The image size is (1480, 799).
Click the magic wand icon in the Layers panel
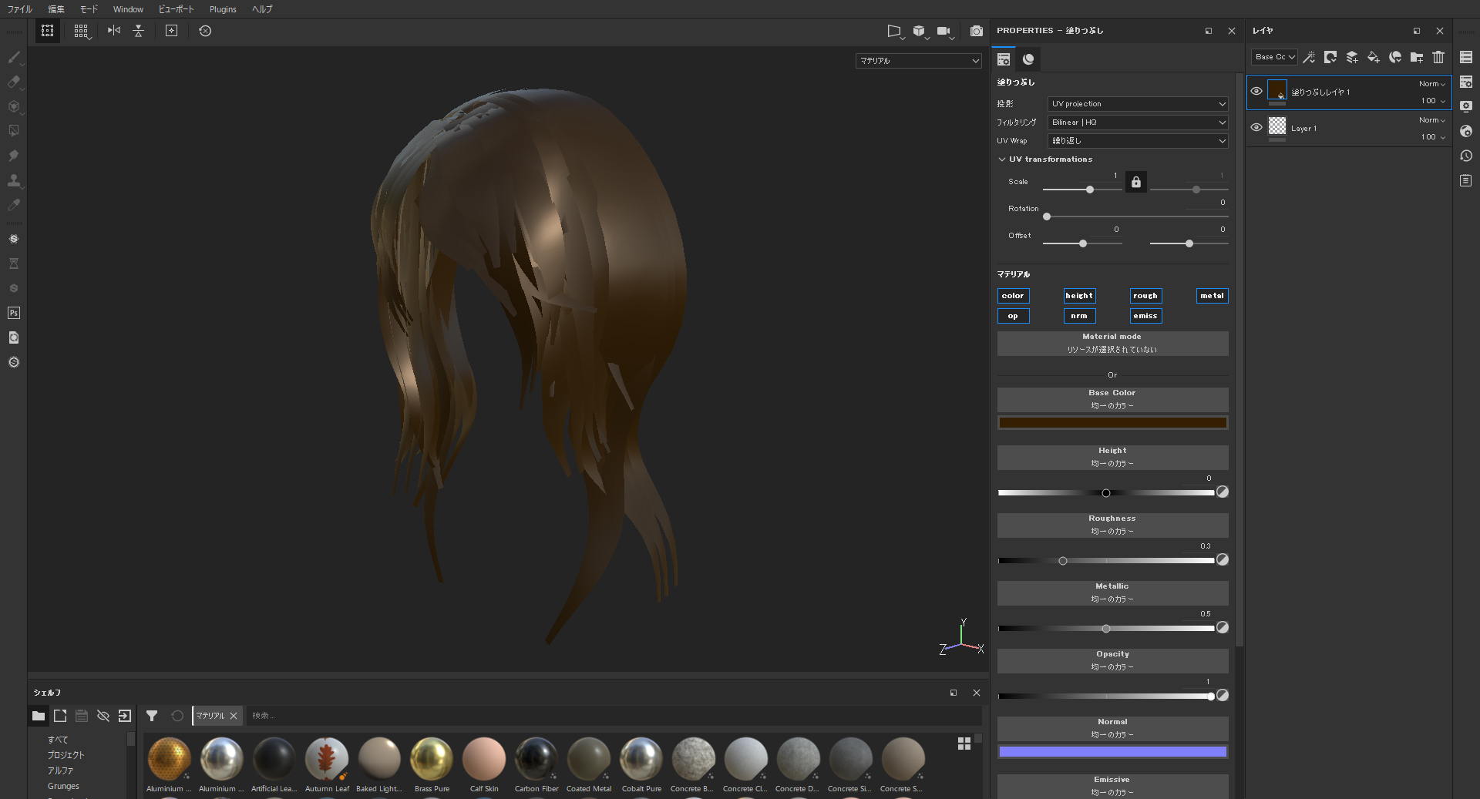(1309, 57)
